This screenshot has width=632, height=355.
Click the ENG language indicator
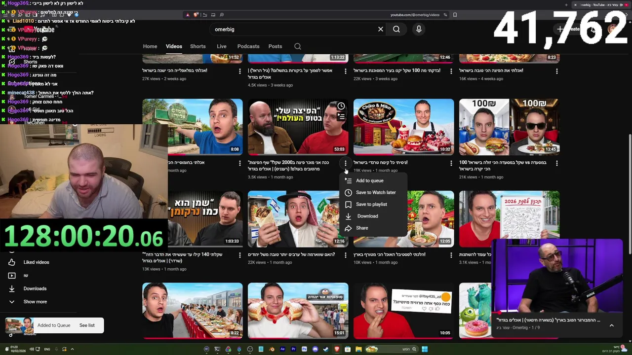tap(47, 349)
